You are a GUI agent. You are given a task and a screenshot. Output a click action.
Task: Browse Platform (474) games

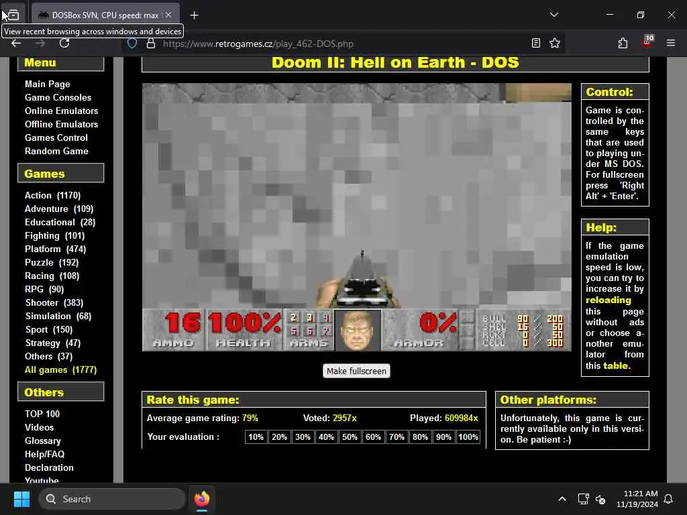[55, 249]
